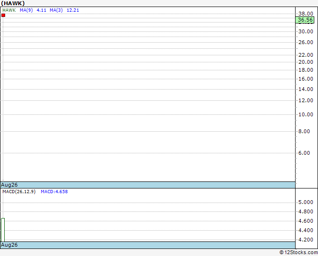Click the red HAWK price candle marker
The height and width of the screenshot is (256, 318).
[3, 15]
